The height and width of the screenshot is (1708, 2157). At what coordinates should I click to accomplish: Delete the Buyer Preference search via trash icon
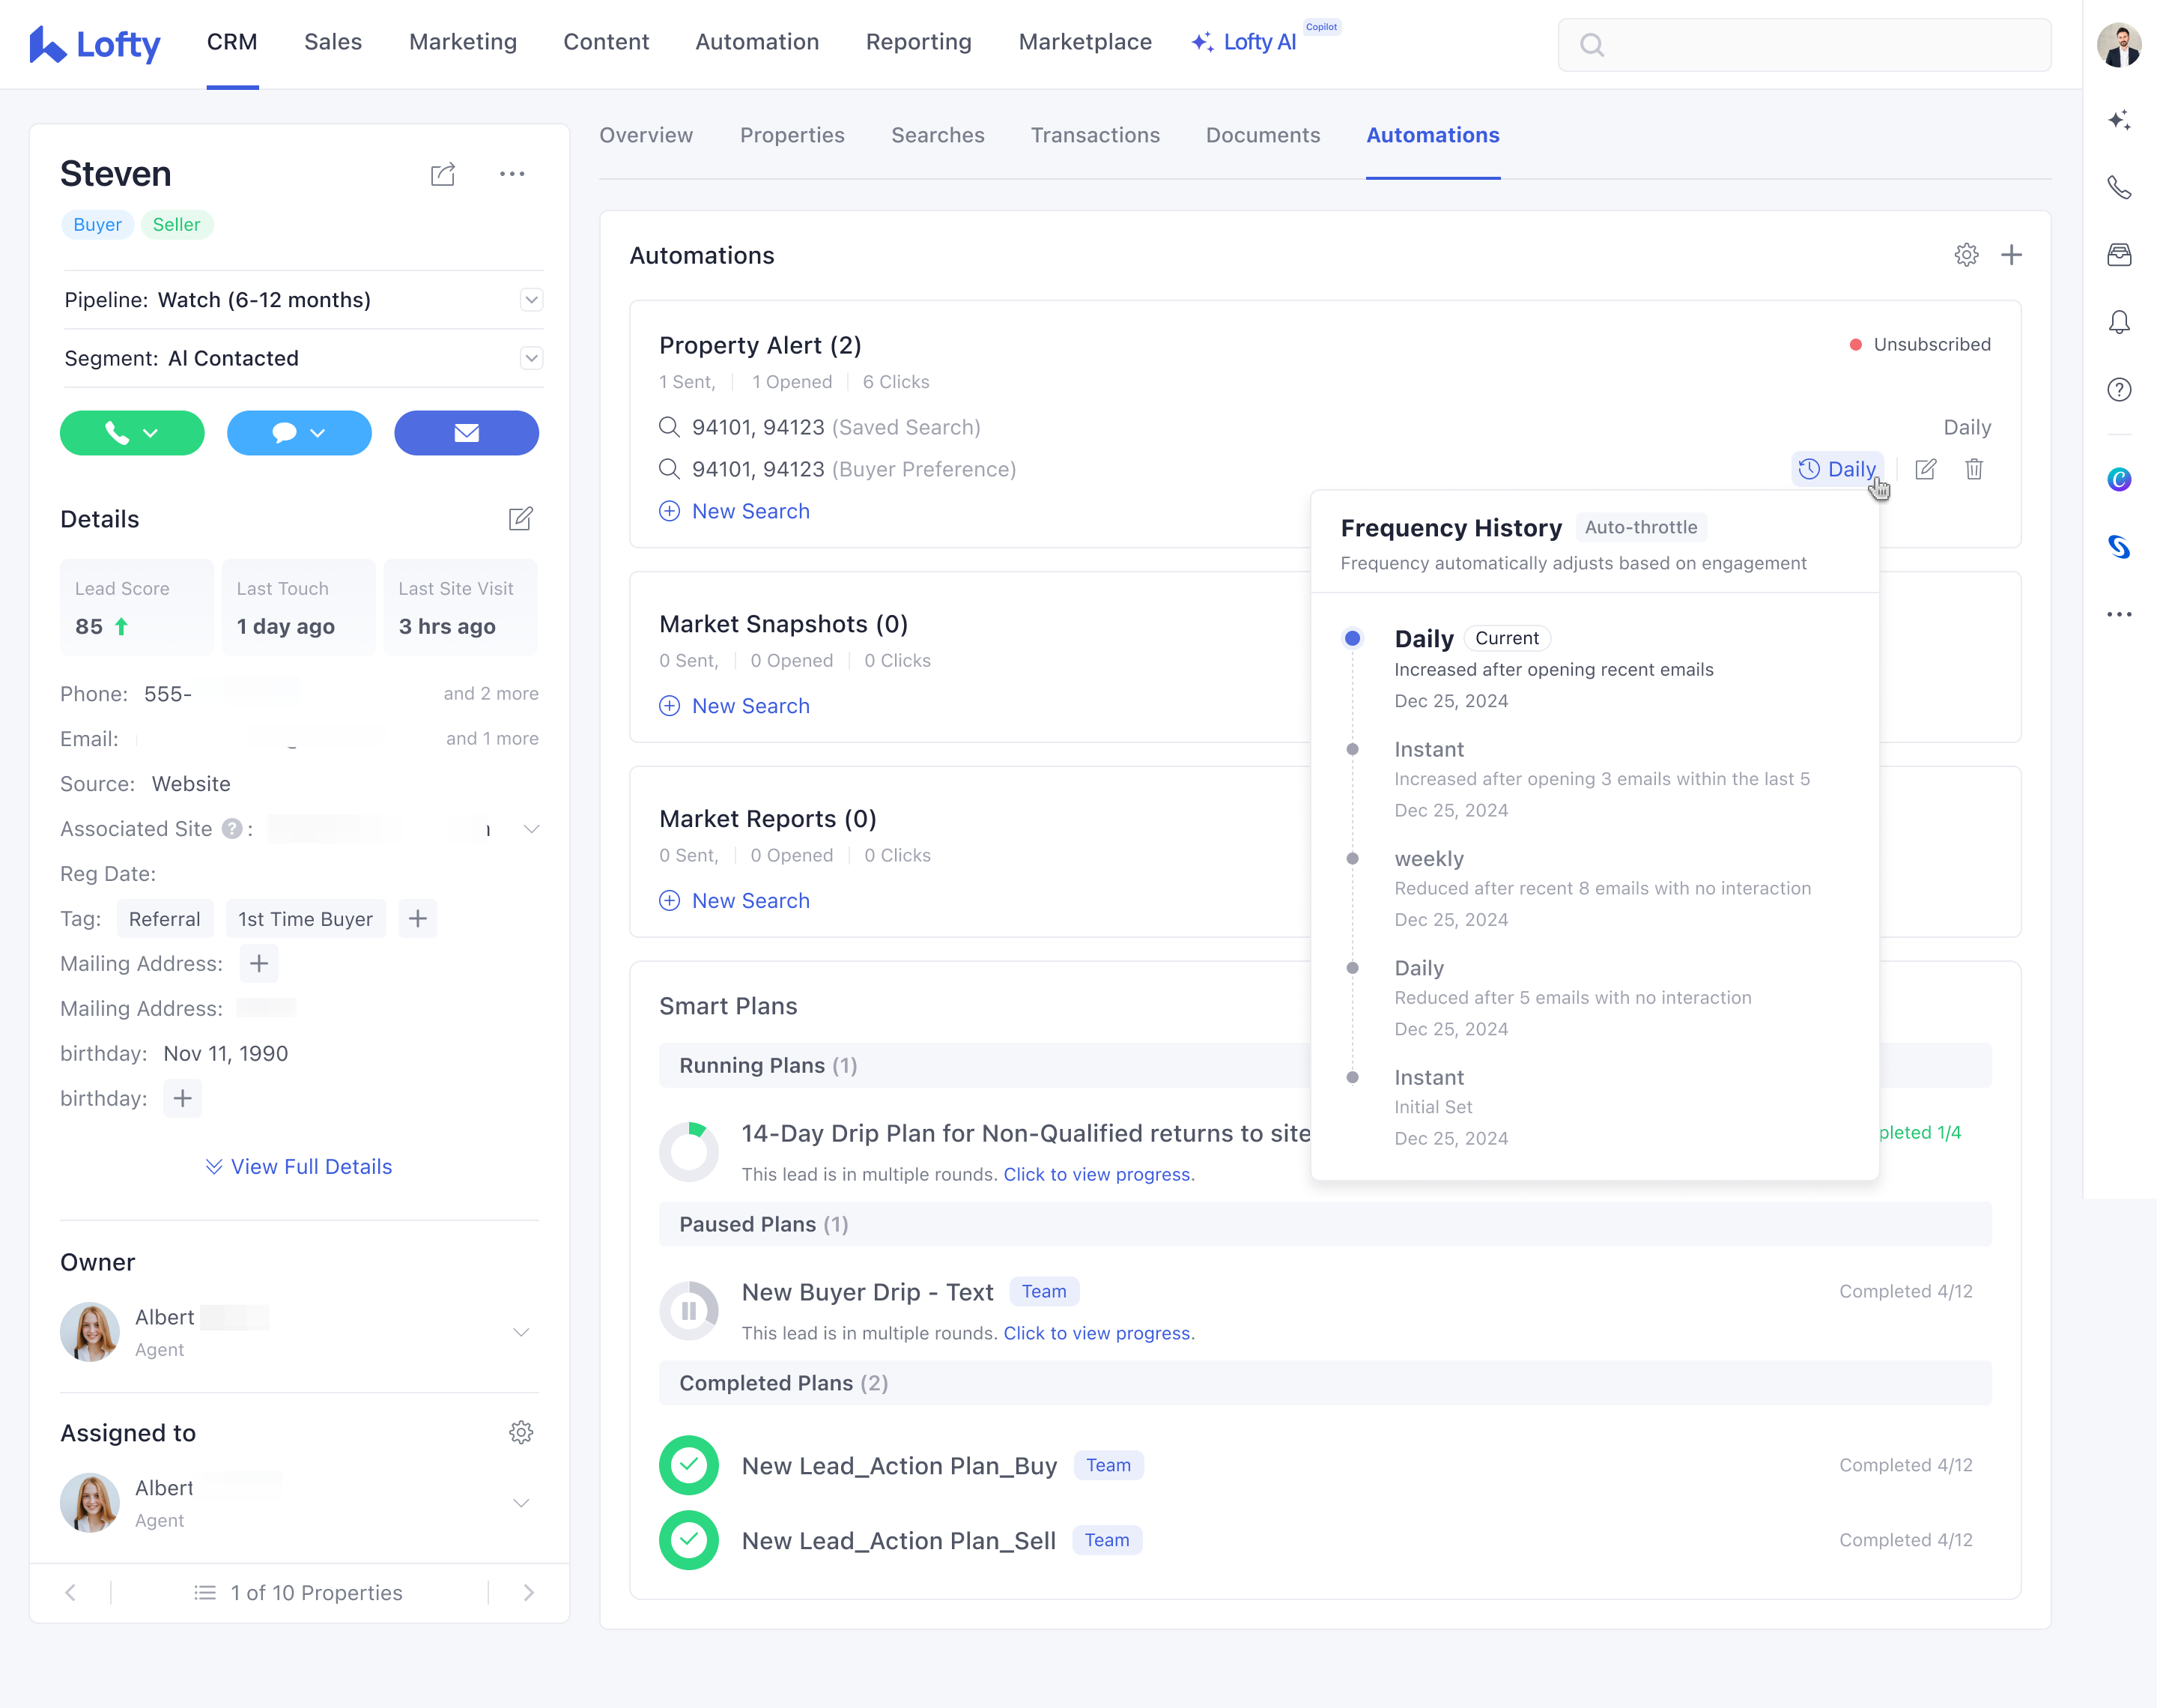[1973, 469]
